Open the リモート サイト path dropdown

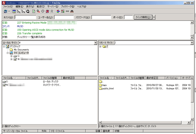192,43
